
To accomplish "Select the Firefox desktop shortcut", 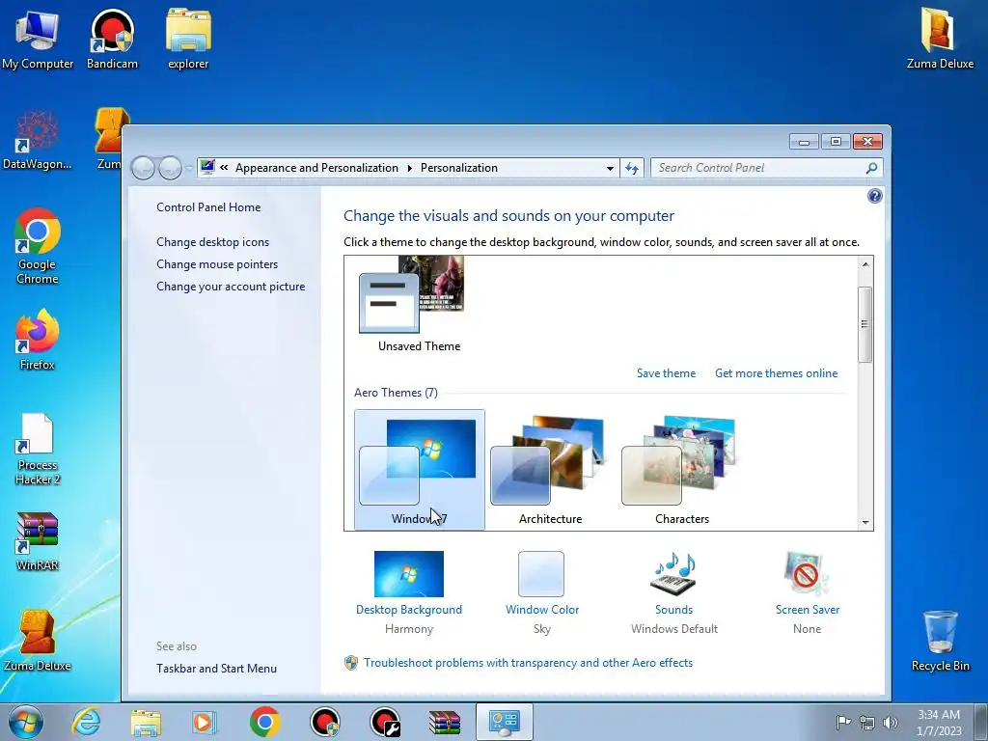I will click(38, 341).
